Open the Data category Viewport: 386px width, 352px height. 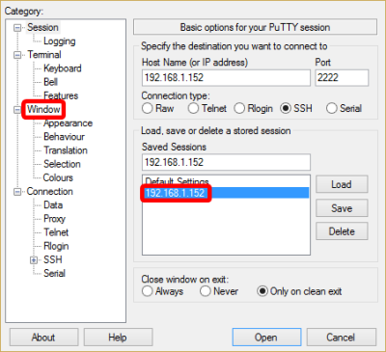(53, 204)
